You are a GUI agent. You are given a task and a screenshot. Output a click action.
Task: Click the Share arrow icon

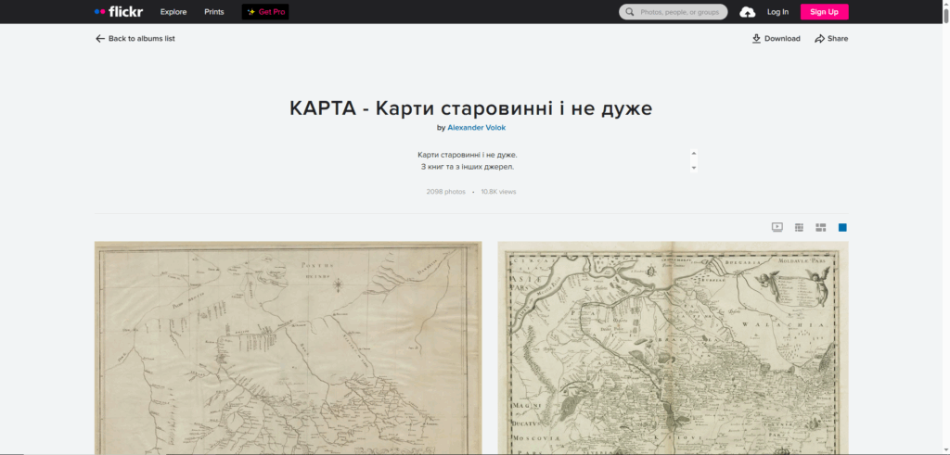point(819,39)
